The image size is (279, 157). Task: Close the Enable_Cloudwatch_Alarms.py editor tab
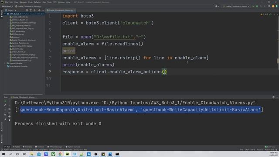tap(75, 10)
